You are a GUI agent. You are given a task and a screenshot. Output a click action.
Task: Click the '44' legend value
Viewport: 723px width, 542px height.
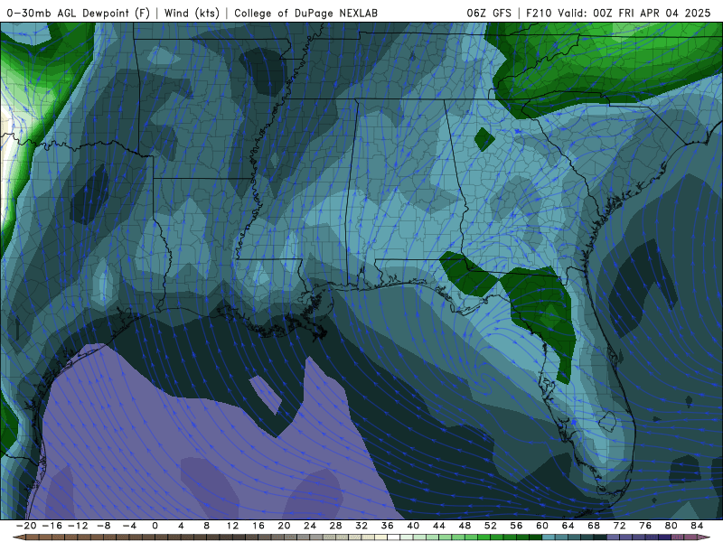pyautogui.click(x=439, y=526)
